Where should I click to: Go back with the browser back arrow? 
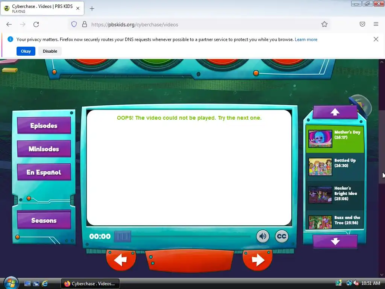click(x=9, y=24)
